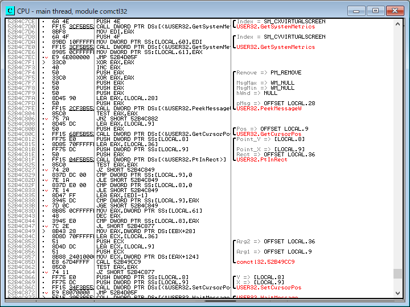Select the SetCursorPos CALL instruction
Screen dimensions: 410x307
(163, 288)
